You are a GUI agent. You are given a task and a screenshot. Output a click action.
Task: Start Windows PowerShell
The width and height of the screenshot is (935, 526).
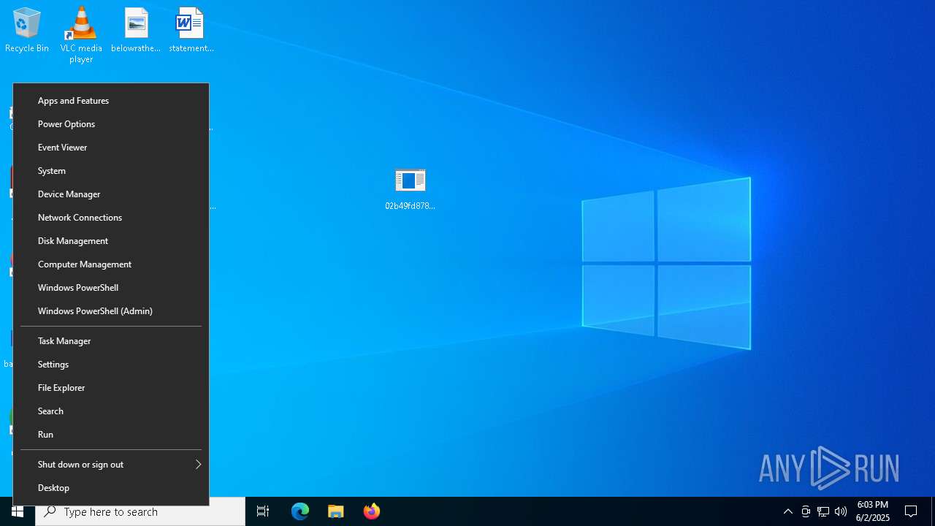tap(111, 288)
